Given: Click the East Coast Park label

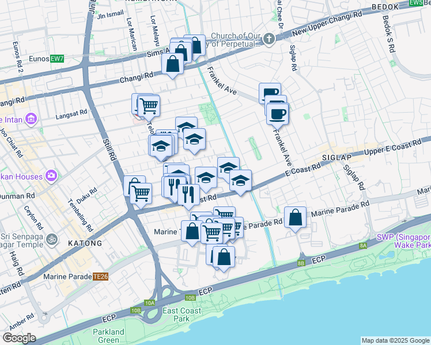Looking at the screenshot, I should 182,315.
